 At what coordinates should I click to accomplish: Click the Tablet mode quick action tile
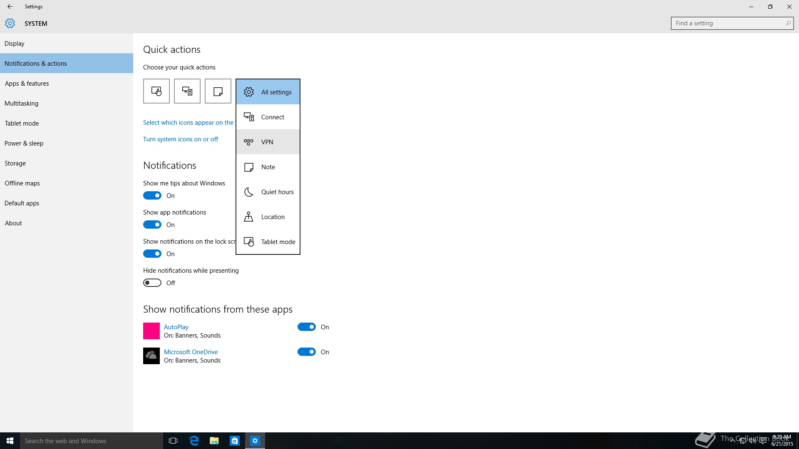click(156, 91)
